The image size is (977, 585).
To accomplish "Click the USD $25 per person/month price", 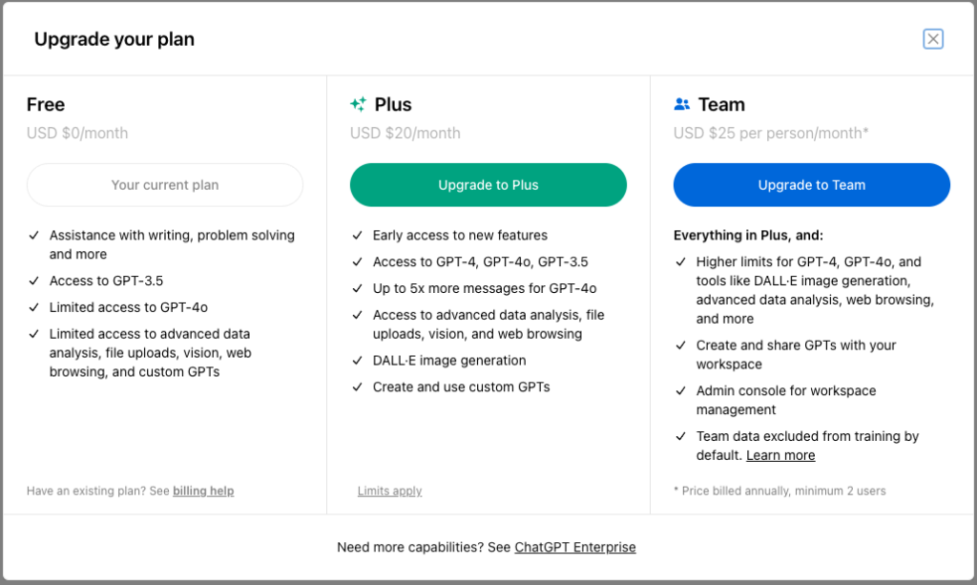I will (x=771, y=133).
